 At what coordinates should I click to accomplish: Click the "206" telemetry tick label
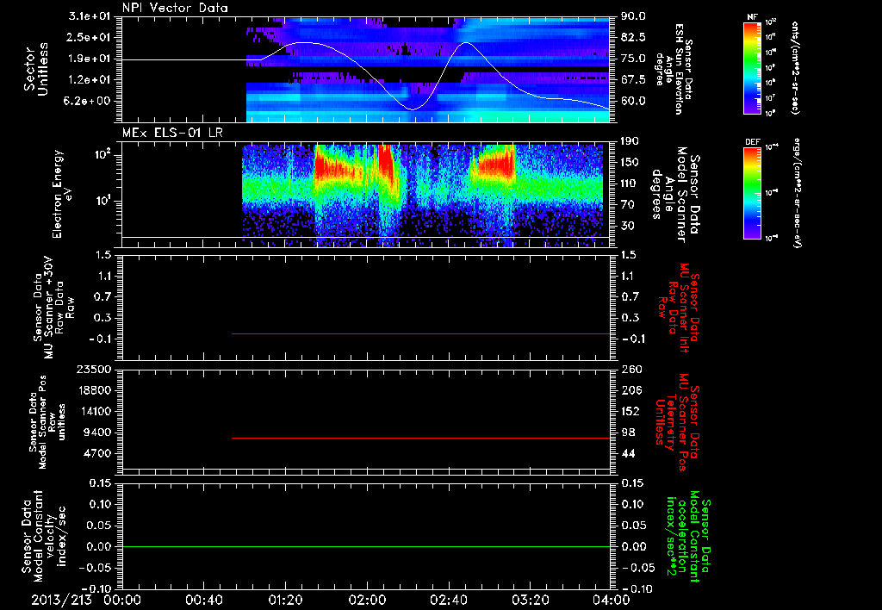click(x=630, y=390)
